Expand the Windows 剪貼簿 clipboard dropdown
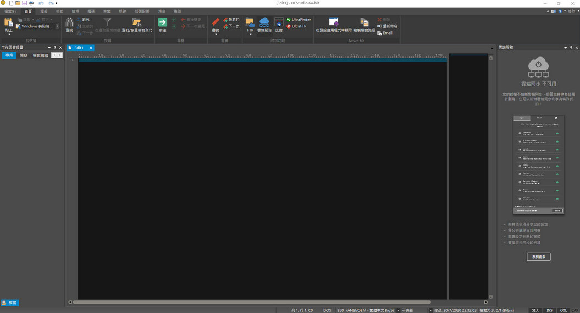The image size is (580, 313). coord(57,26)
